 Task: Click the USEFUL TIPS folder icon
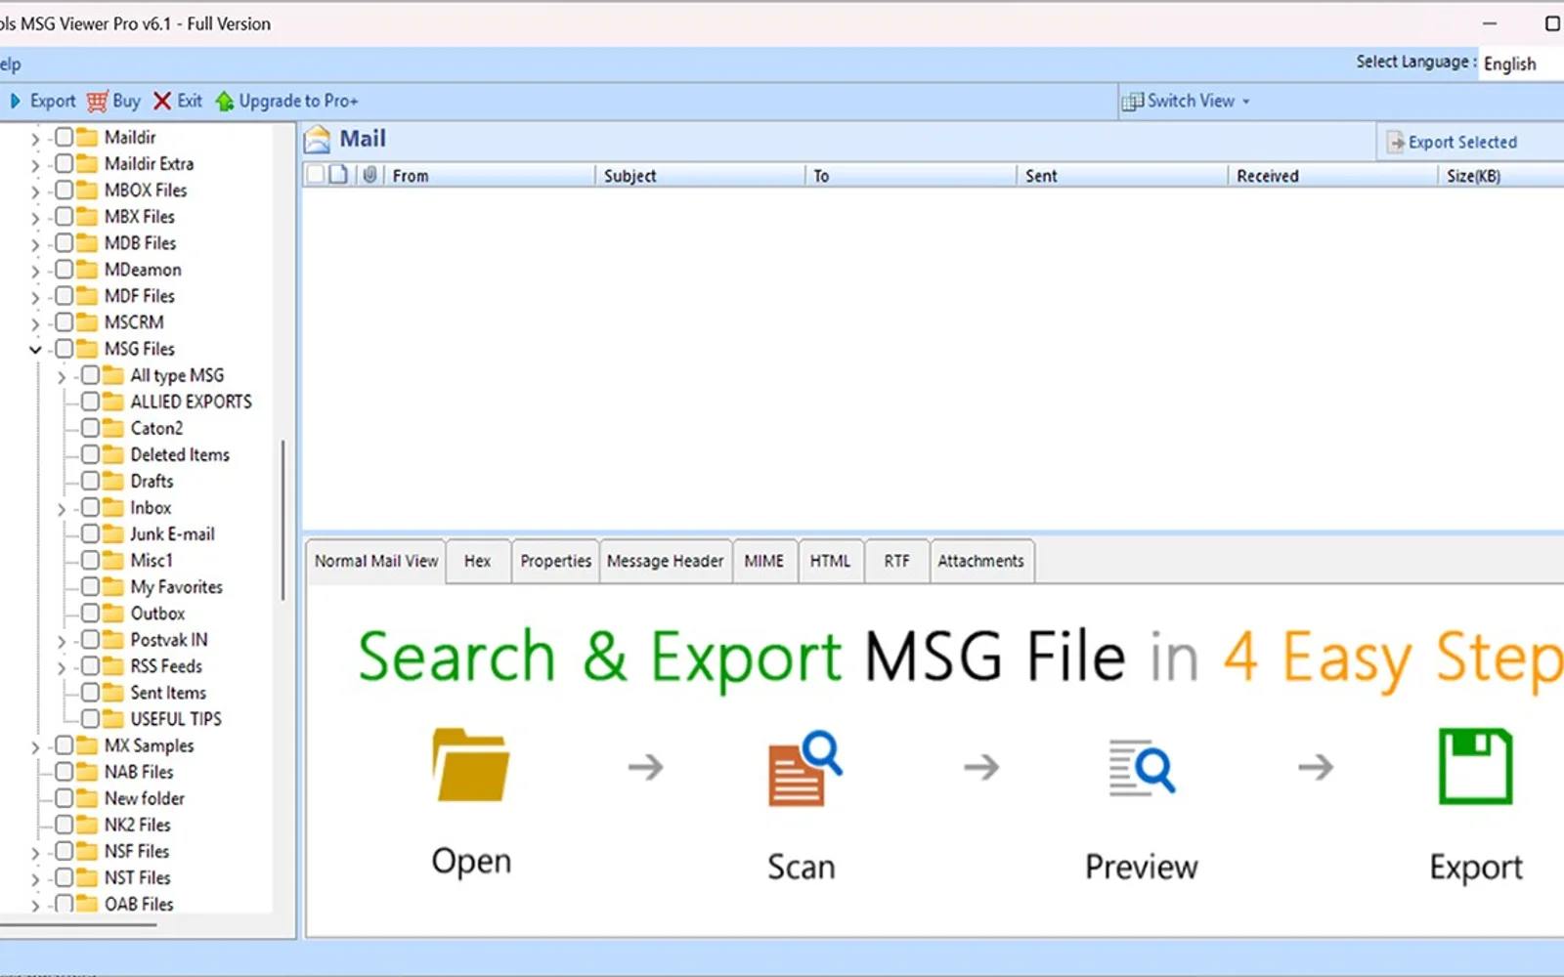click(113, 719)
